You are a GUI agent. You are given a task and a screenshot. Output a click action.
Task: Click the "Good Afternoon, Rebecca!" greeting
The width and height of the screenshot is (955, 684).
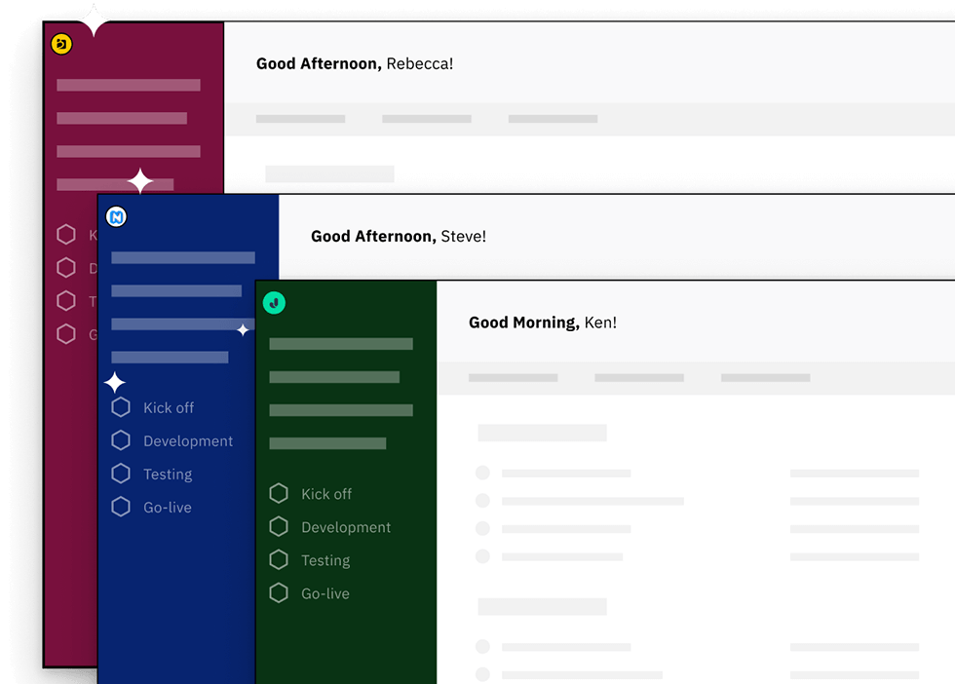click(x=355, y=63)
